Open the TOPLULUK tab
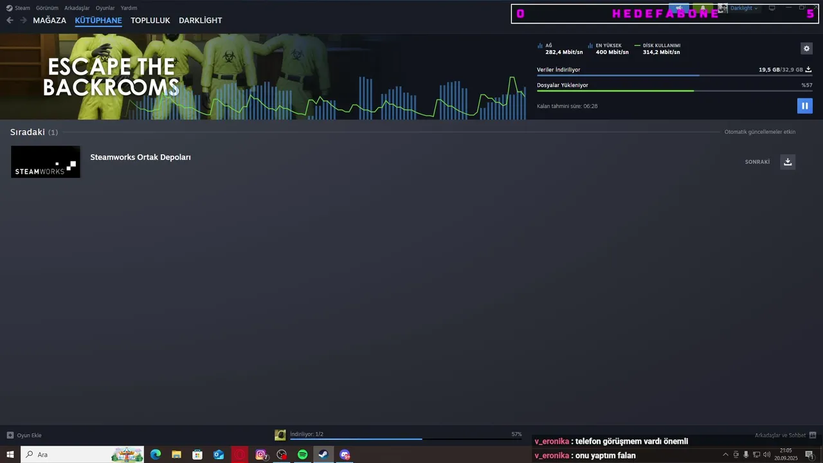This screenshot has height=463, width=823. [150, 21]
